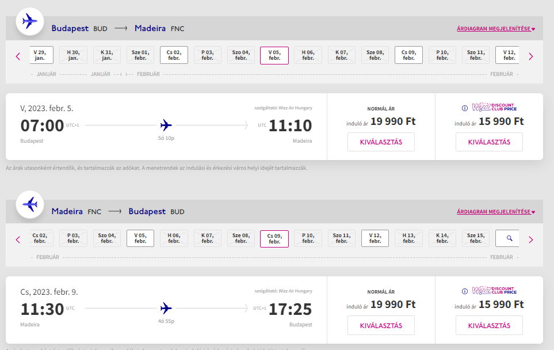The width and height of the screenshot is (554, 350).
Task: Click the outbound flight airplane icon circle
Action: click(x=30, y=21)
